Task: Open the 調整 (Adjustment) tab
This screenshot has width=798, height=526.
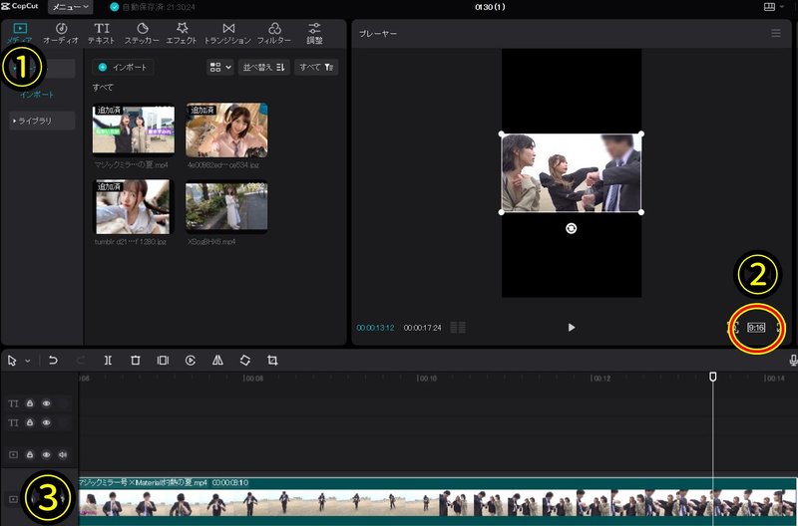Action: click(x=314, y=34)
